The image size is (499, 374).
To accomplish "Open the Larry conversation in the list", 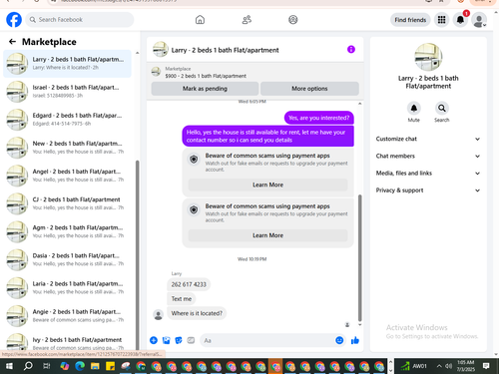I will (68, 64).
